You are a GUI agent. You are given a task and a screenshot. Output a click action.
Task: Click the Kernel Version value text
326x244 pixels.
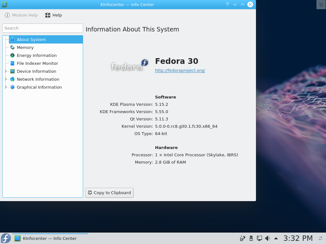pyautogui.click(x=186, y=126)
